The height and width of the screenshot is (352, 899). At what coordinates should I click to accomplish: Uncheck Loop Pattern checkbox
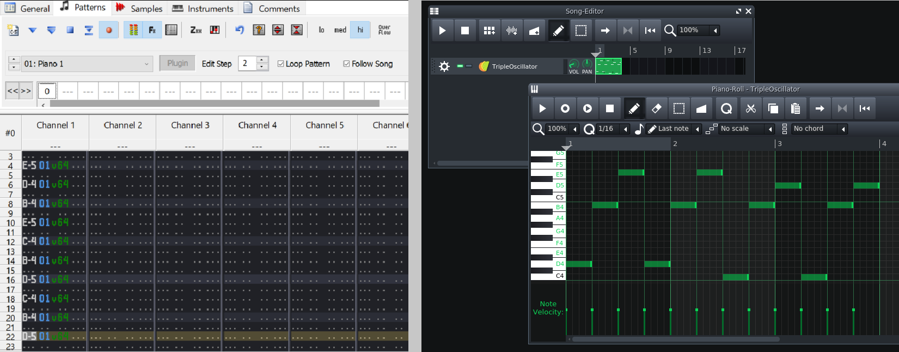281,64
